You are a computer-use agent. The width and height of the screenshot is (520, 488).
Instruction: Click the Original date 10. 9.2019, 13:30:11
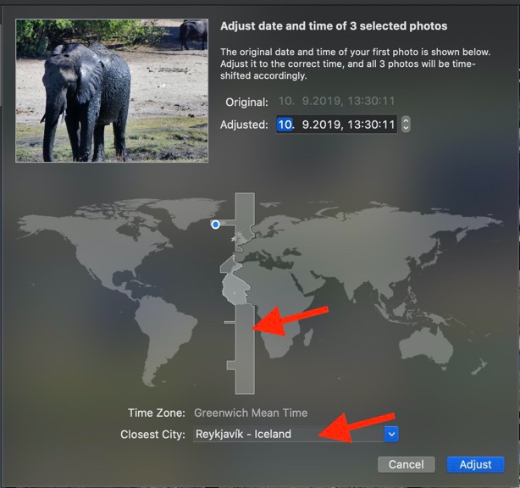pyautogui.click(x=336, y=101)
